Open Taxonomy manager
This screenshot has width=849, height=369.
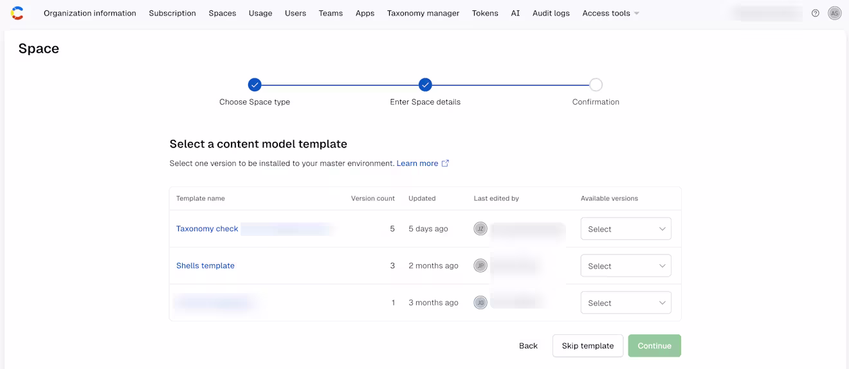[423, 13]
